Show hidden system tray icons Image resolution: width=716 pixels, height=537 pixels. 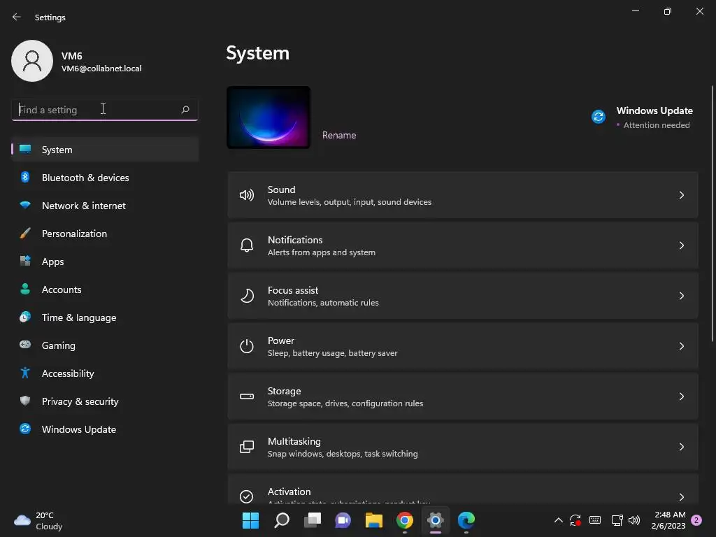pos(558,520)
